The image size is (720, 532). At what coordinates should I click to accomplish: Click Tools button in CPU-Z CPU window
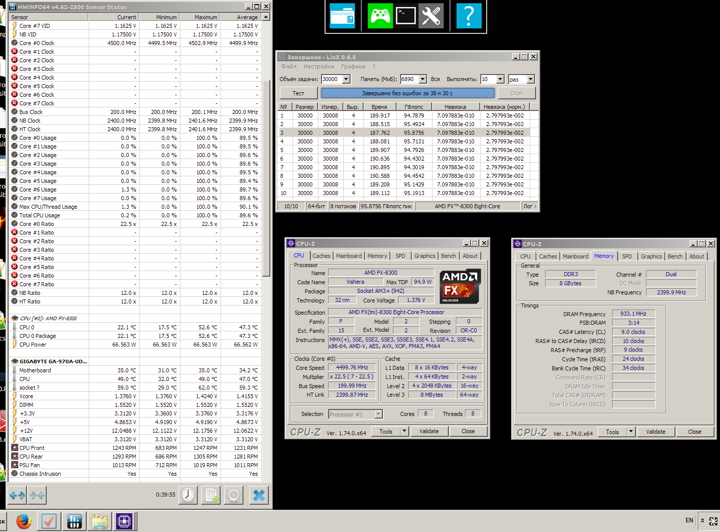click(x=386, y=432)
